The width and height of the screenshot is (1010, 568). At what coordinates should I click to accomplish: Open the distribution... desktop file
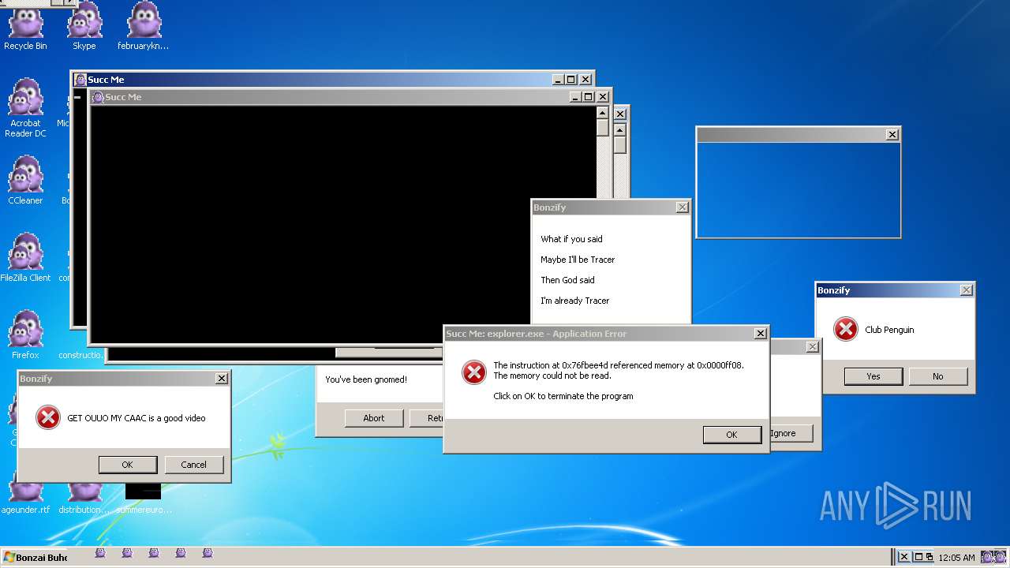click(x=84, y=495)
